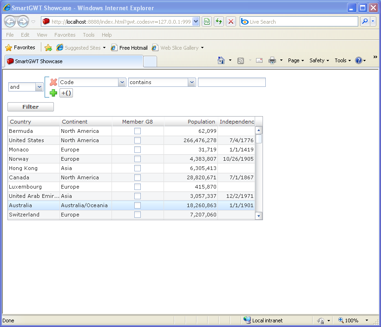The width and height of the screenshot is (381, 327).
Task: Sort grid by Country column header
Action: coord(34,122)
